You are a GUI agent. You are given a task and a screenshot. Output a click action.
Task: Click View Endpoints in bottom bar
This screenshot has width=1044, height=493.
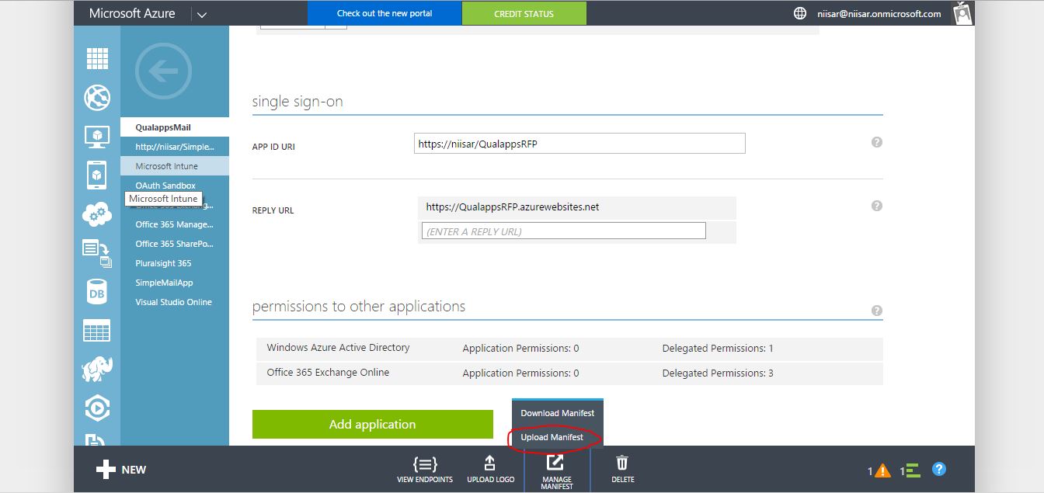(425, 470)
